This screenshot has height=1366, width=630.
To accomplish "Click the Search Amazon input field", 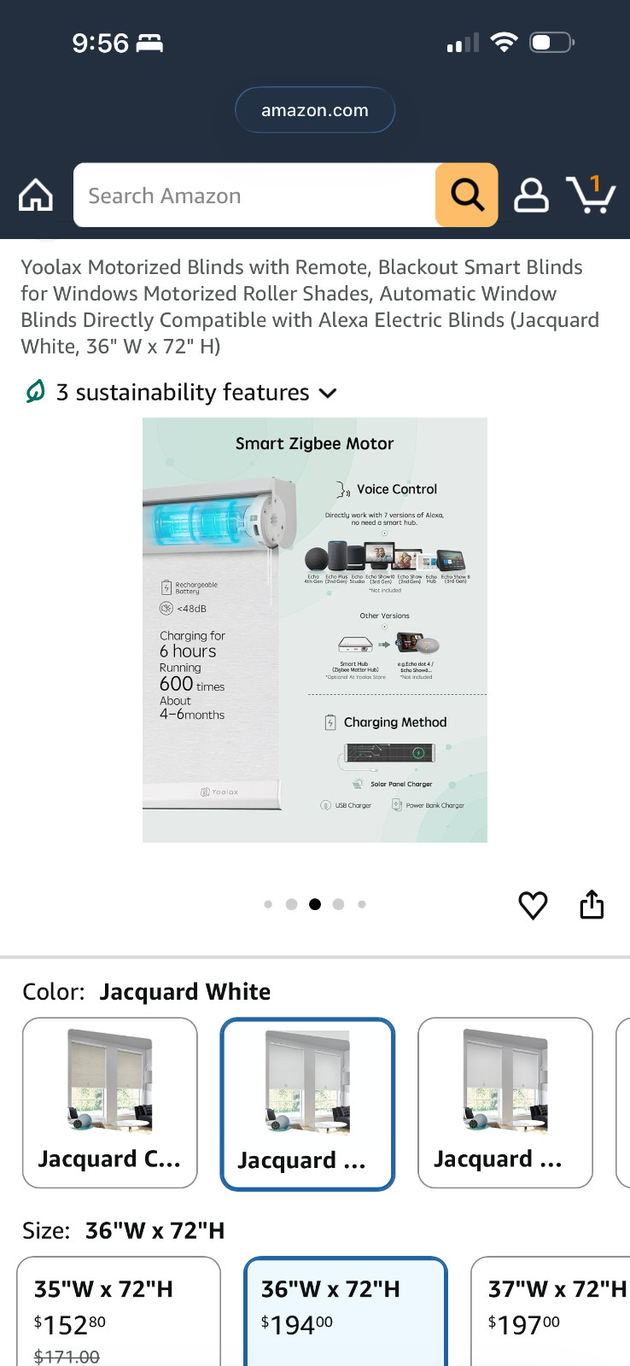I will [254, 195].
